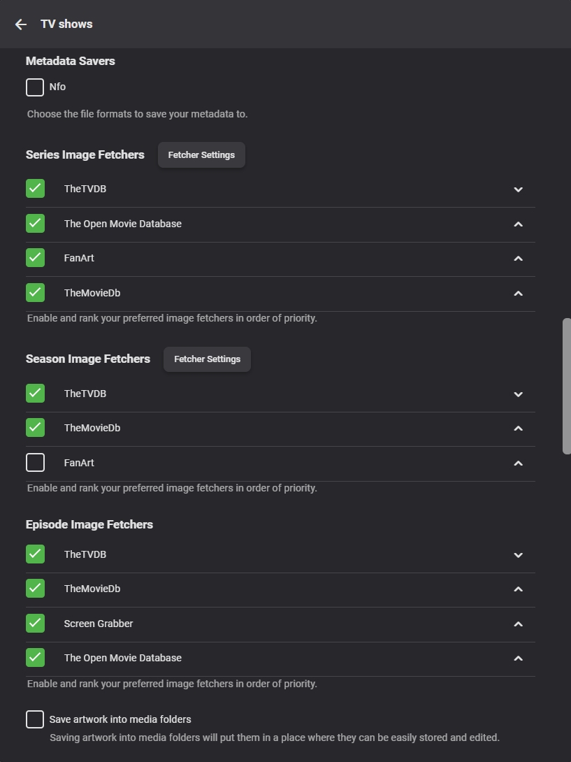Click the vertical page scrollbar thumb
Screen dimensions: 571x762
(566, 387)
